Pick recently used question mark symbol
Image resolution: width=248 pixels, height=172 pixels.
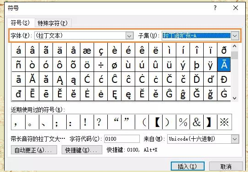pos(100,122)
